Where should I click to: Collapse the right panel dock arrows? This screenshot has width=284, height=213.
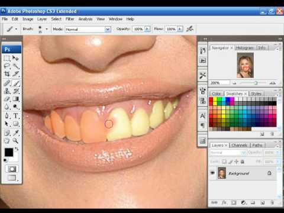tap(280, 39)
